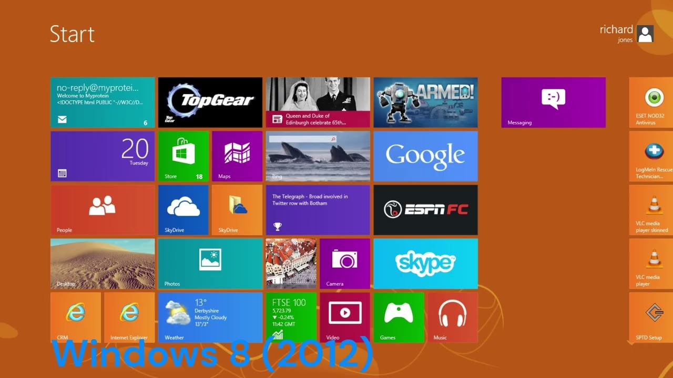Open the Messaging tile
The height and width of the screenshot is (378, 673).
point(553,102)
